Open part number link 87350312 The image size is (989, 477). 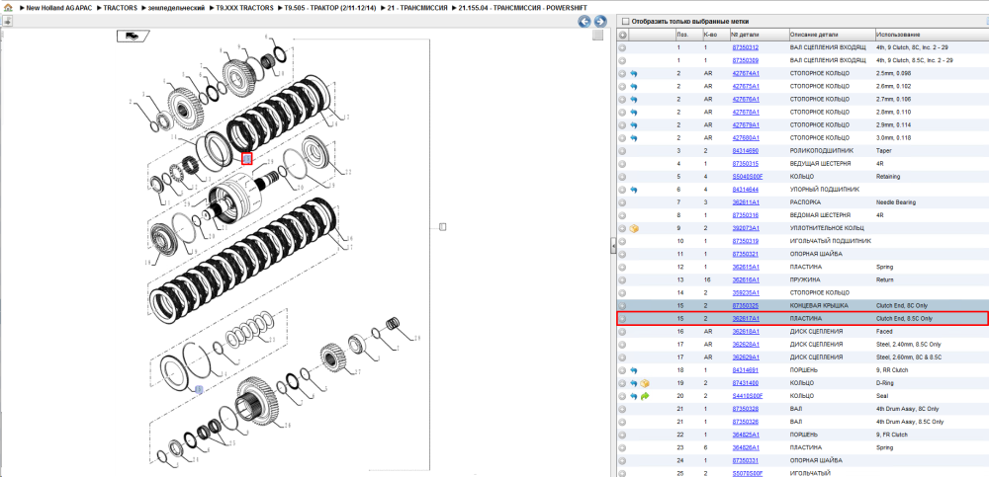(745, 47)
